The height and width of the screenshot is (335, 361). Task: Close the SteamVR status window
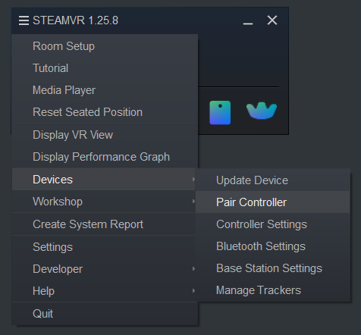click(x=272, y=20)
